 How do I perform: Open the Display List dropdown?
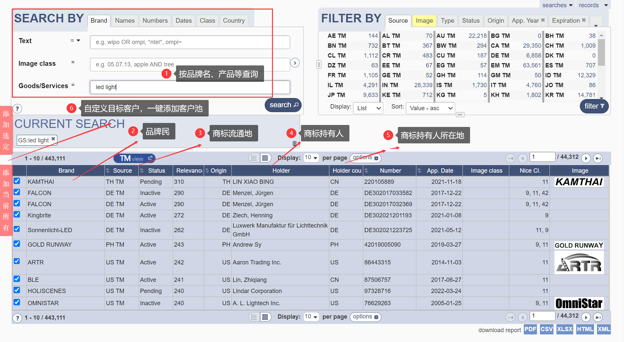coord(368,108)
